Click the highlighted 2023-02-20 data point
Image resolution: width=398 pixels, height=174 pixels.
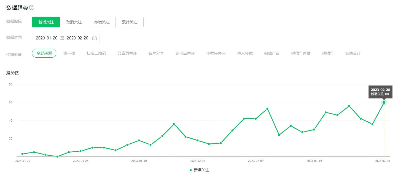coord(384,103)
